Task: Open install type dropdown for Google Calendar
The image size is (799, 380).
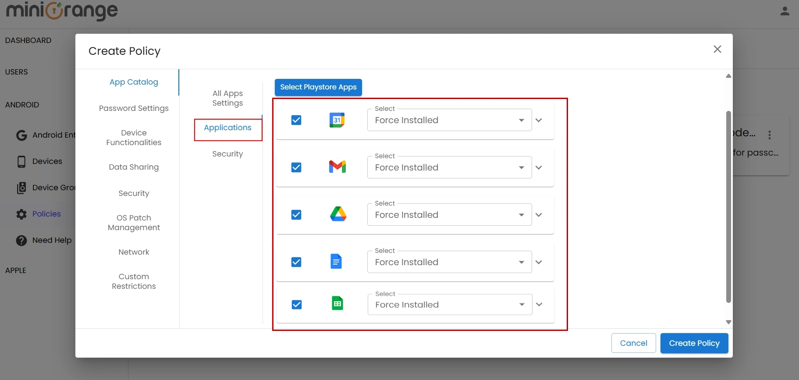Action: pos(449,120)
